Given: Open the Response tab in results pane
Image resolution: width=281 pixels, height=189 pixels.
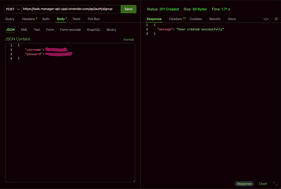Looking at the screenshot, I should (154, 19).
